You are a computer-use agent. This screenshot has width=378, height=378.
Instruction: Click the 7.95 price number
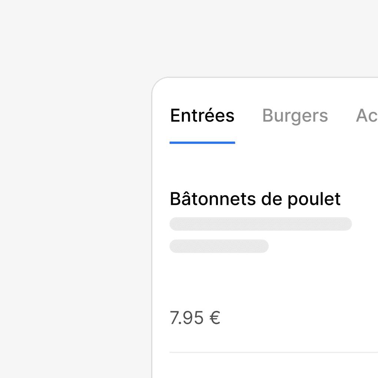(186, 318)
